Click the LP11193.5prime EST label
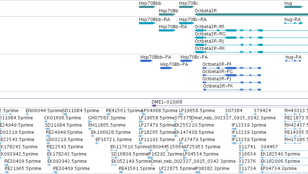Screen dimensions: 308x174 tap(157, 140)
